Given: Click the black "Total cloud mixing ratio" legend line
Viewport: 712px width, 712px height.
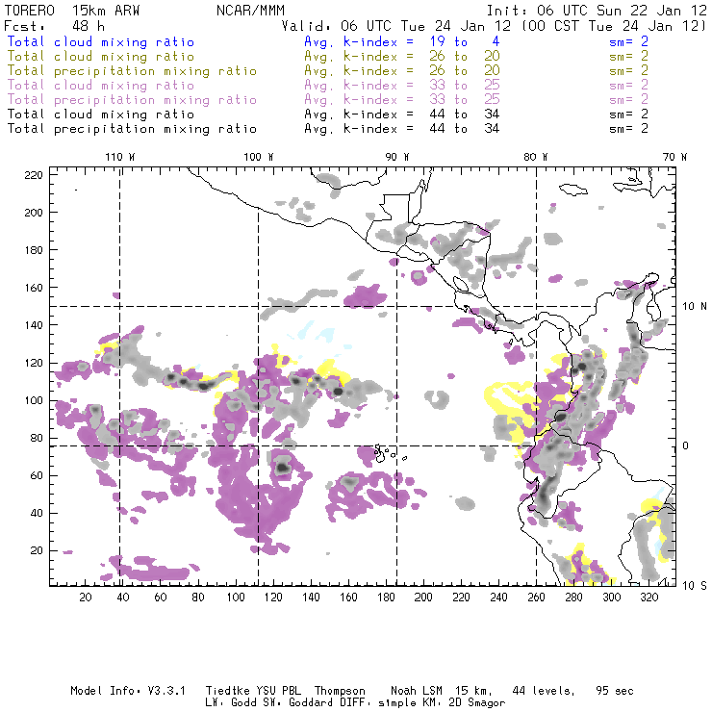Looking at the screenshot, I should point(101,114).
